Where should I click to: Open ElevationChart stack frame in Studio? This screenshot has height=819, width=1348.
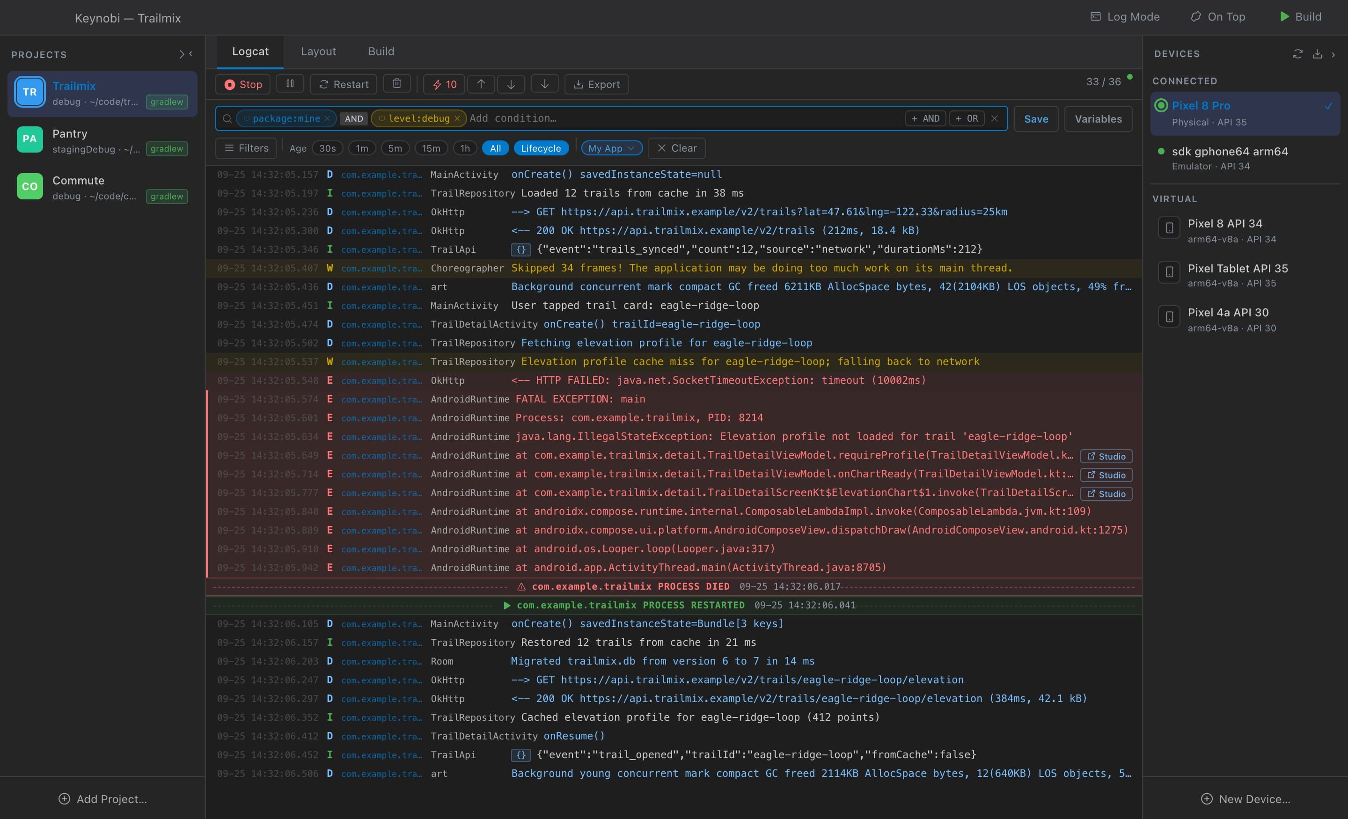[1106, 493]
